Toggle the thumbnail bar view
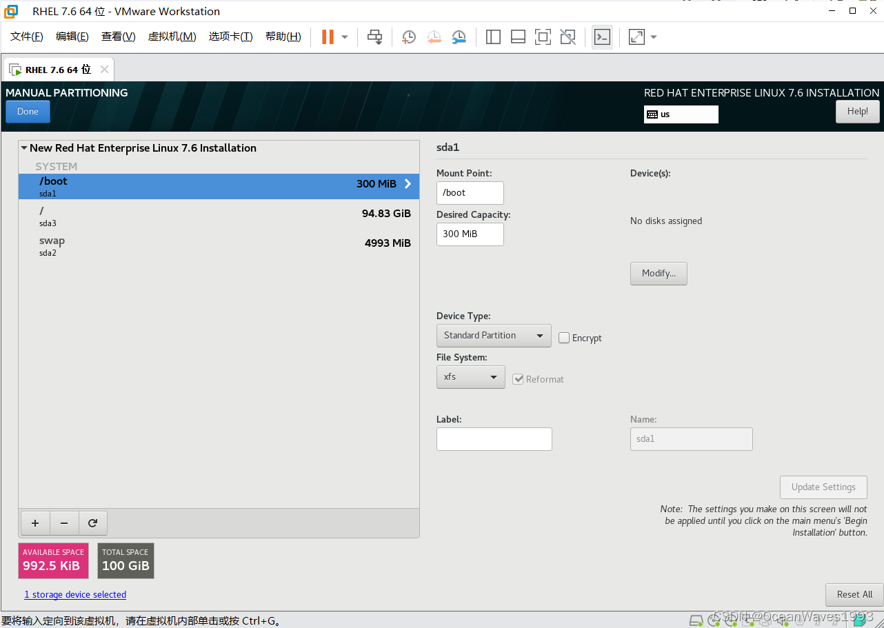Image resolution: width=884 pixels, height=628 pixels. 518,37
